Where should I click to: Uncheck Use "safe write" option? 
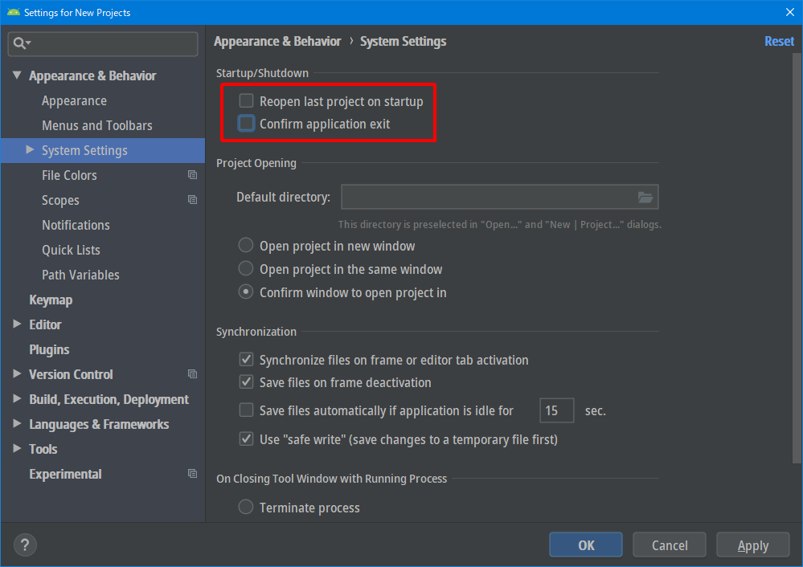[246, 439]
